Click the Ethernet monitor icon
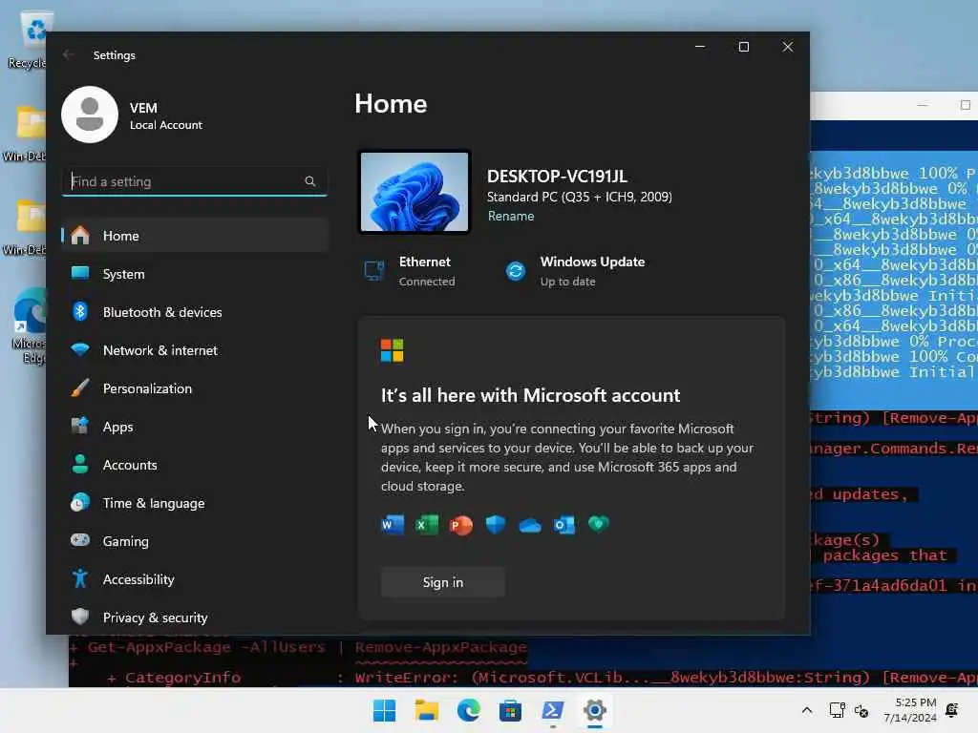This screenshot has width=978, height=733. 374,271
